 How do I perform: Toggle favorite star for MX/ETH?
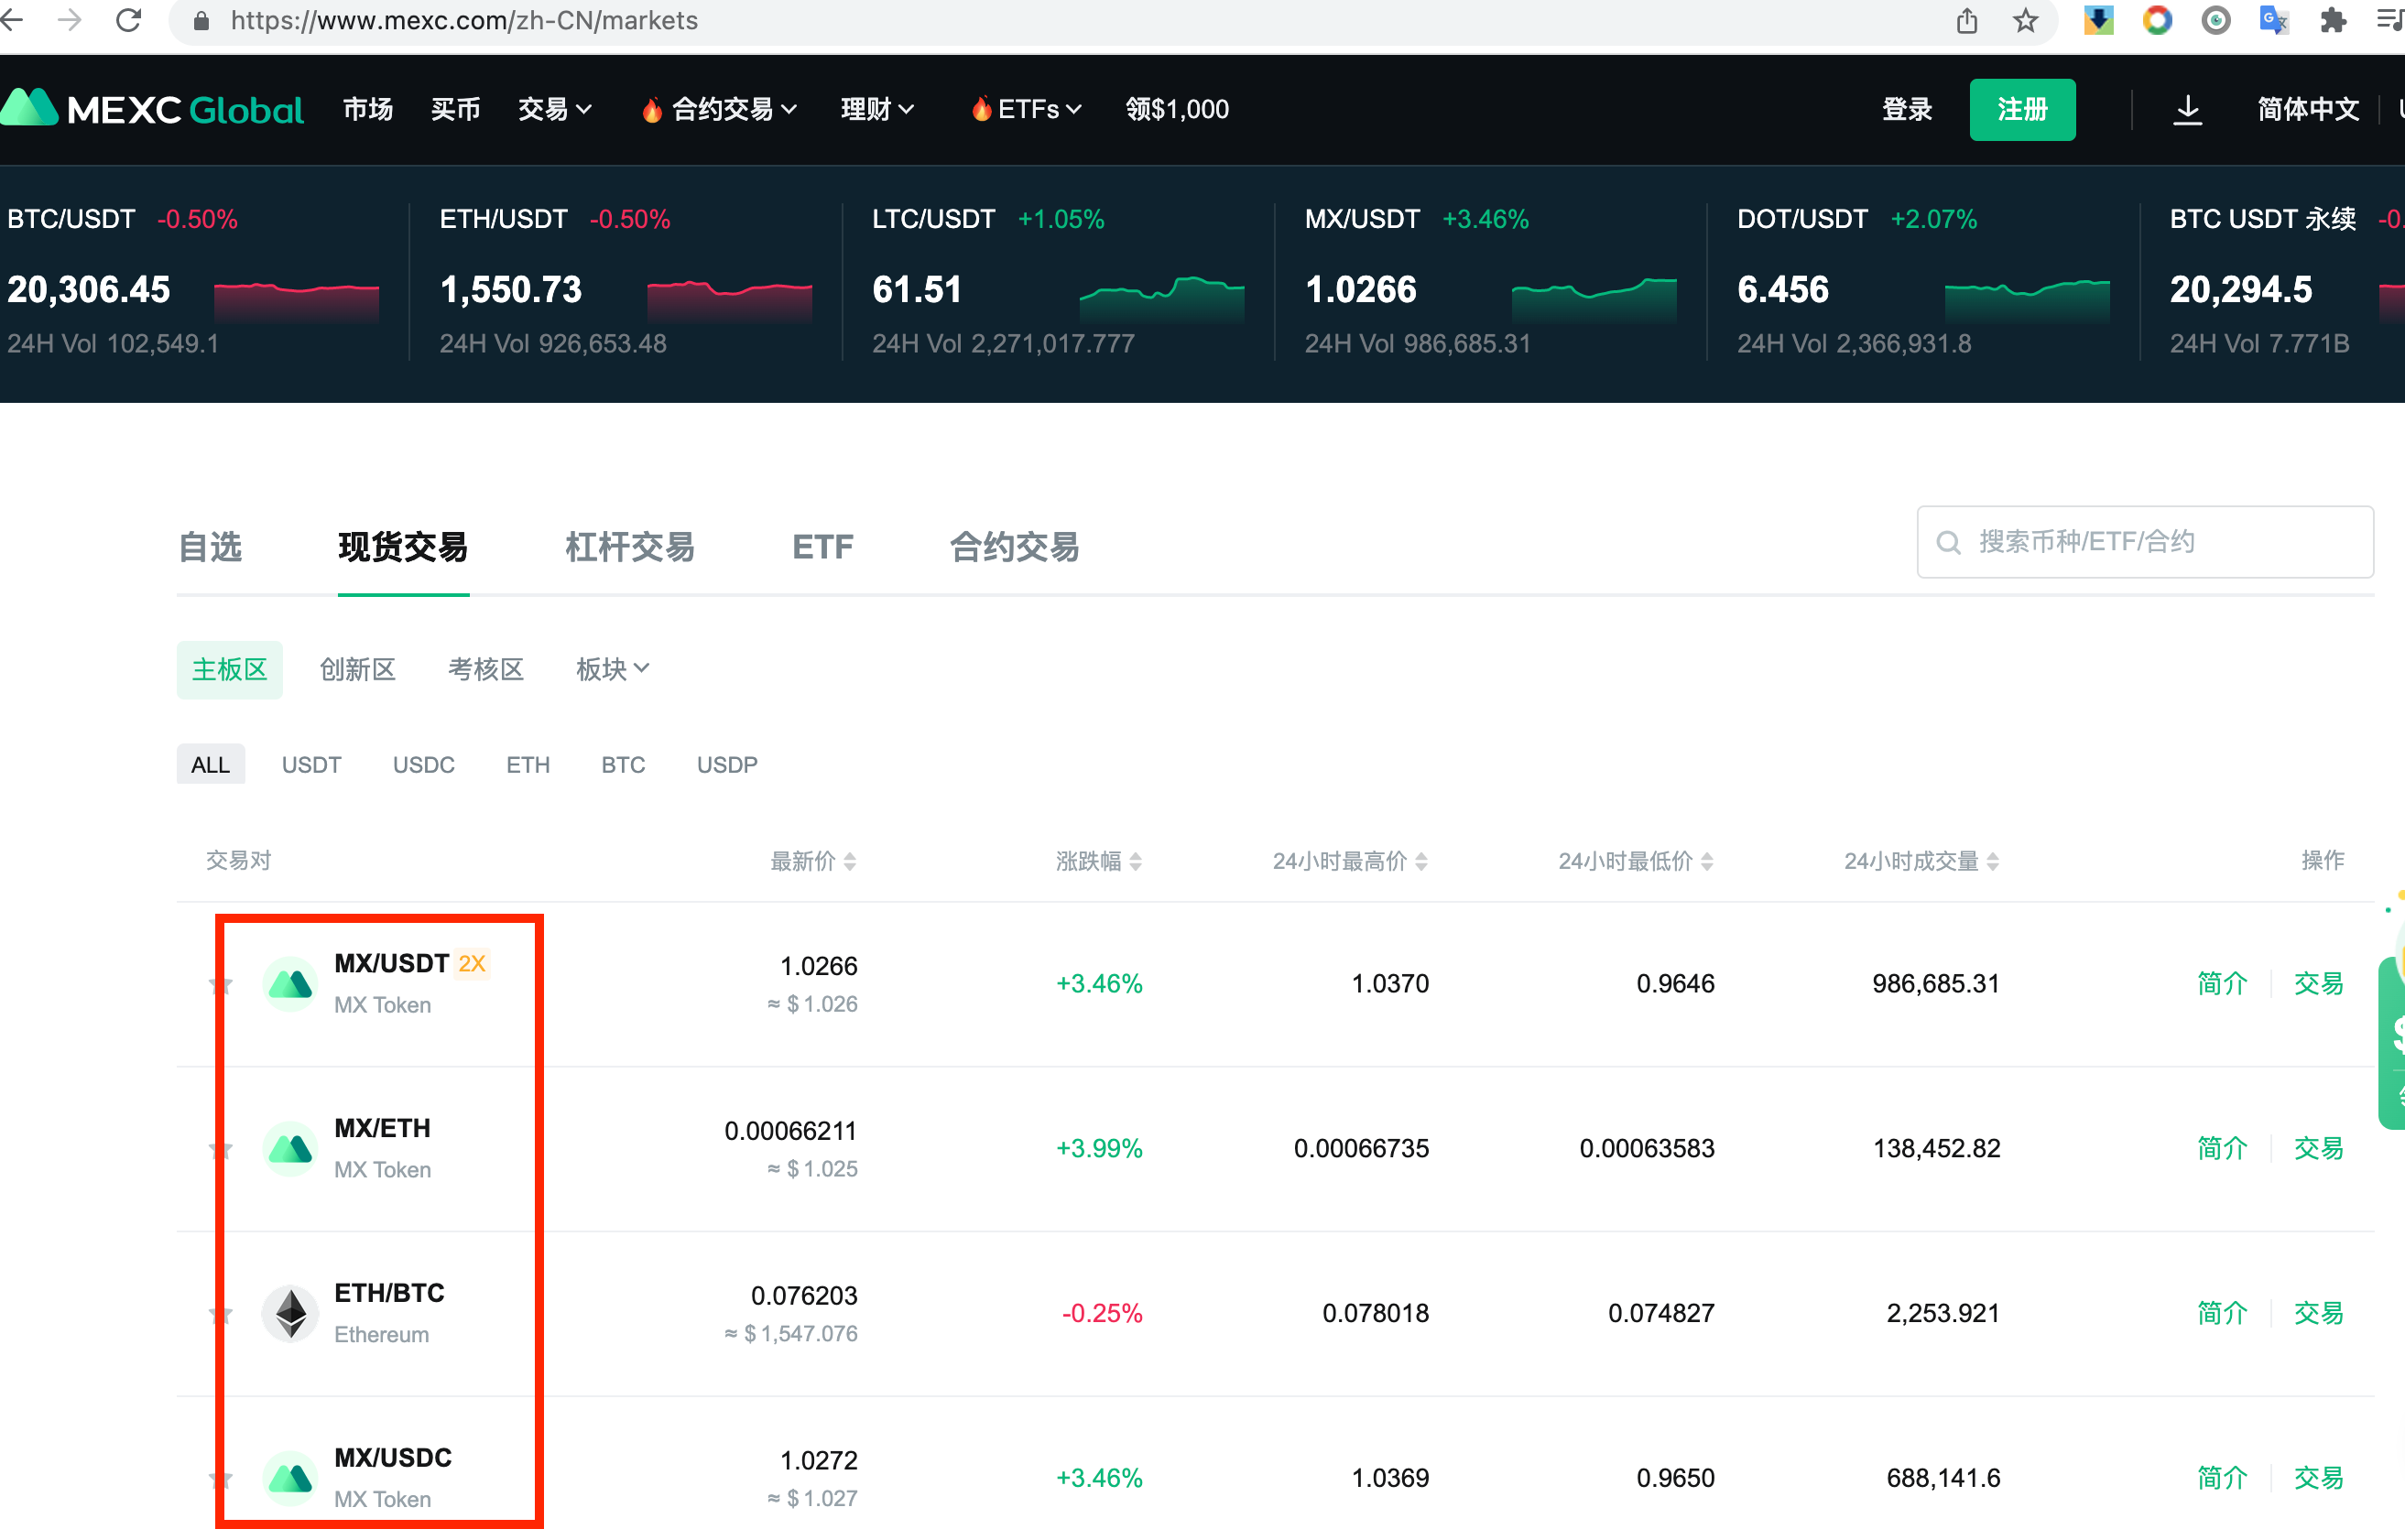(220, 1149)
